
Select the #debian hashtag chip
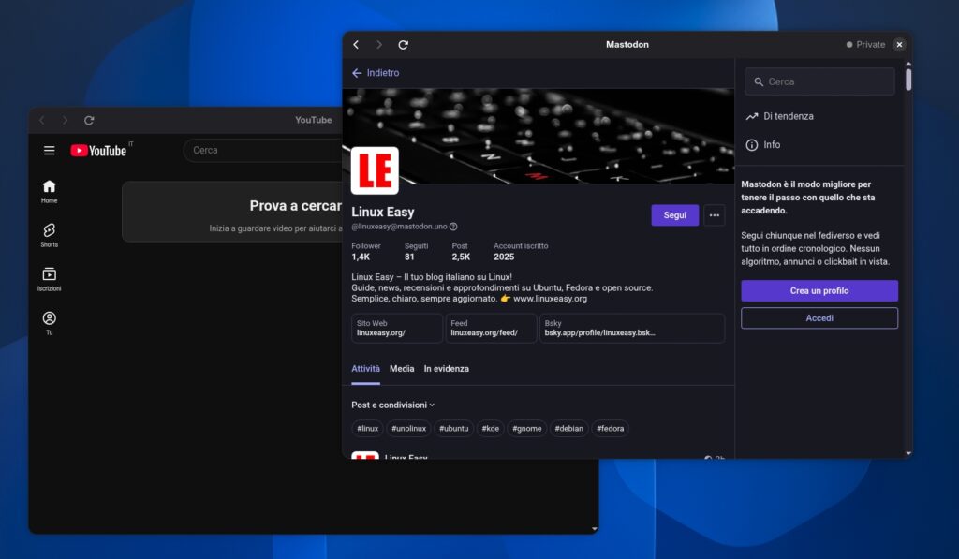pyautogui.click(x=568, y=429)
